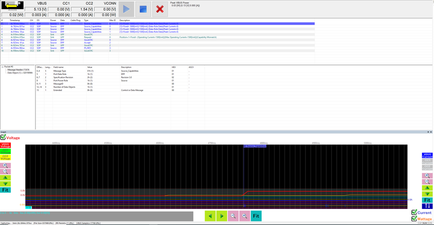Stop capture with the blue square button
Viewport: 434px width, 225px height.
[x=143, y=9]
